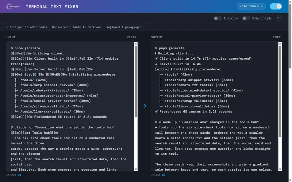
Task: Click the output scrollbar up arrow
Action: coord(280,44)
